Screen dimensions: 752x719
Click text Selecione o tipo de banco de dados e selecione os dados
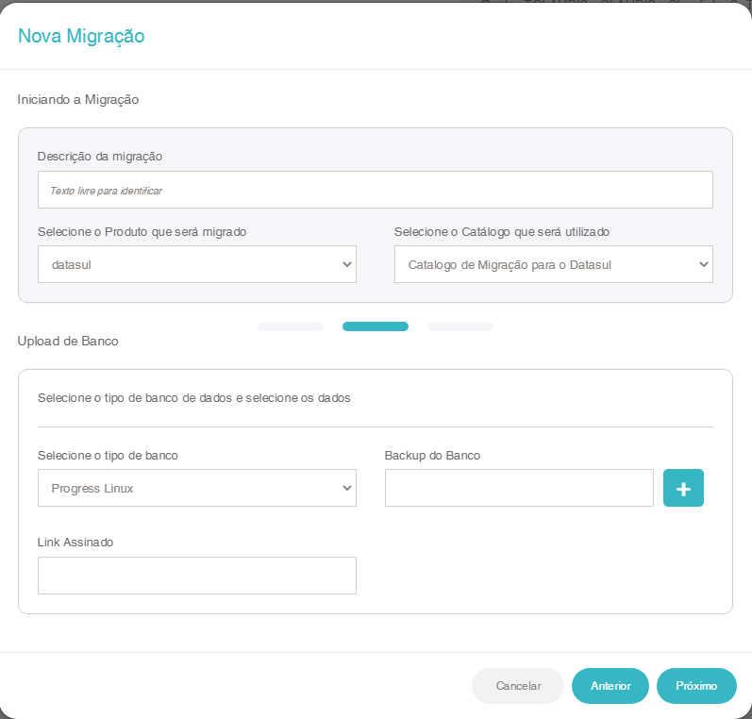click(x=193, y=397)
